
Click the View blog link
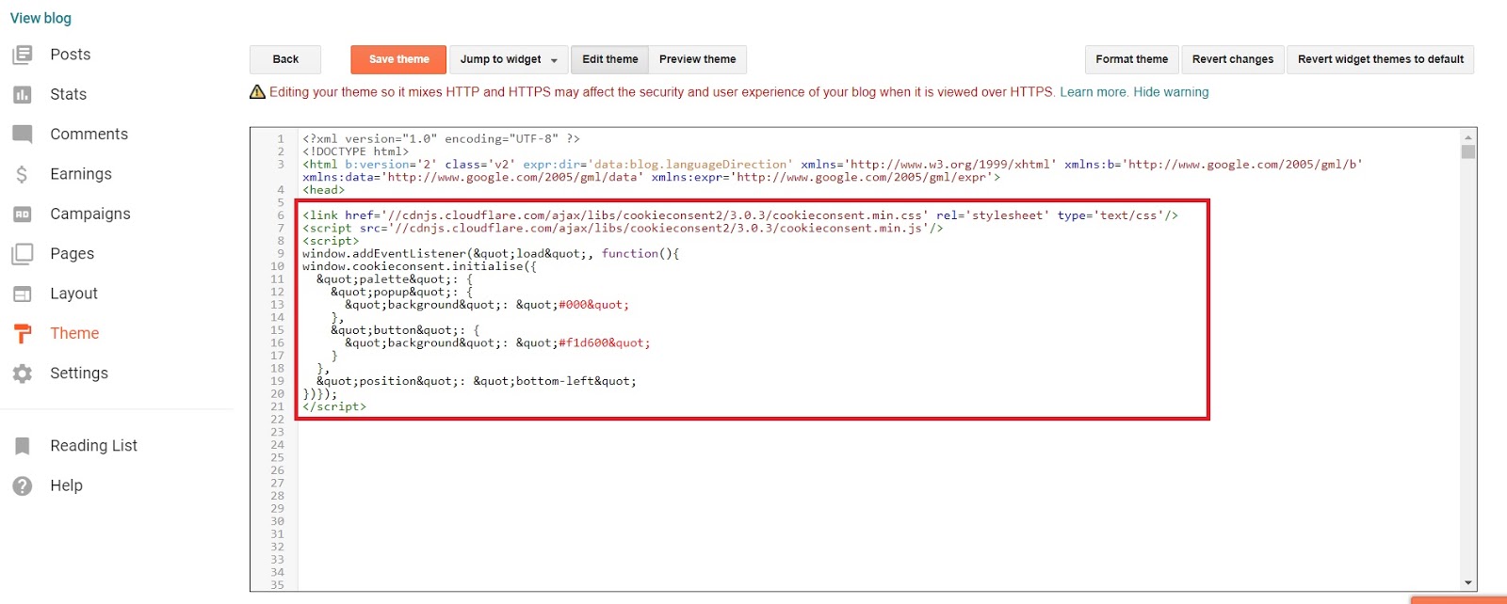click(41, 18)
